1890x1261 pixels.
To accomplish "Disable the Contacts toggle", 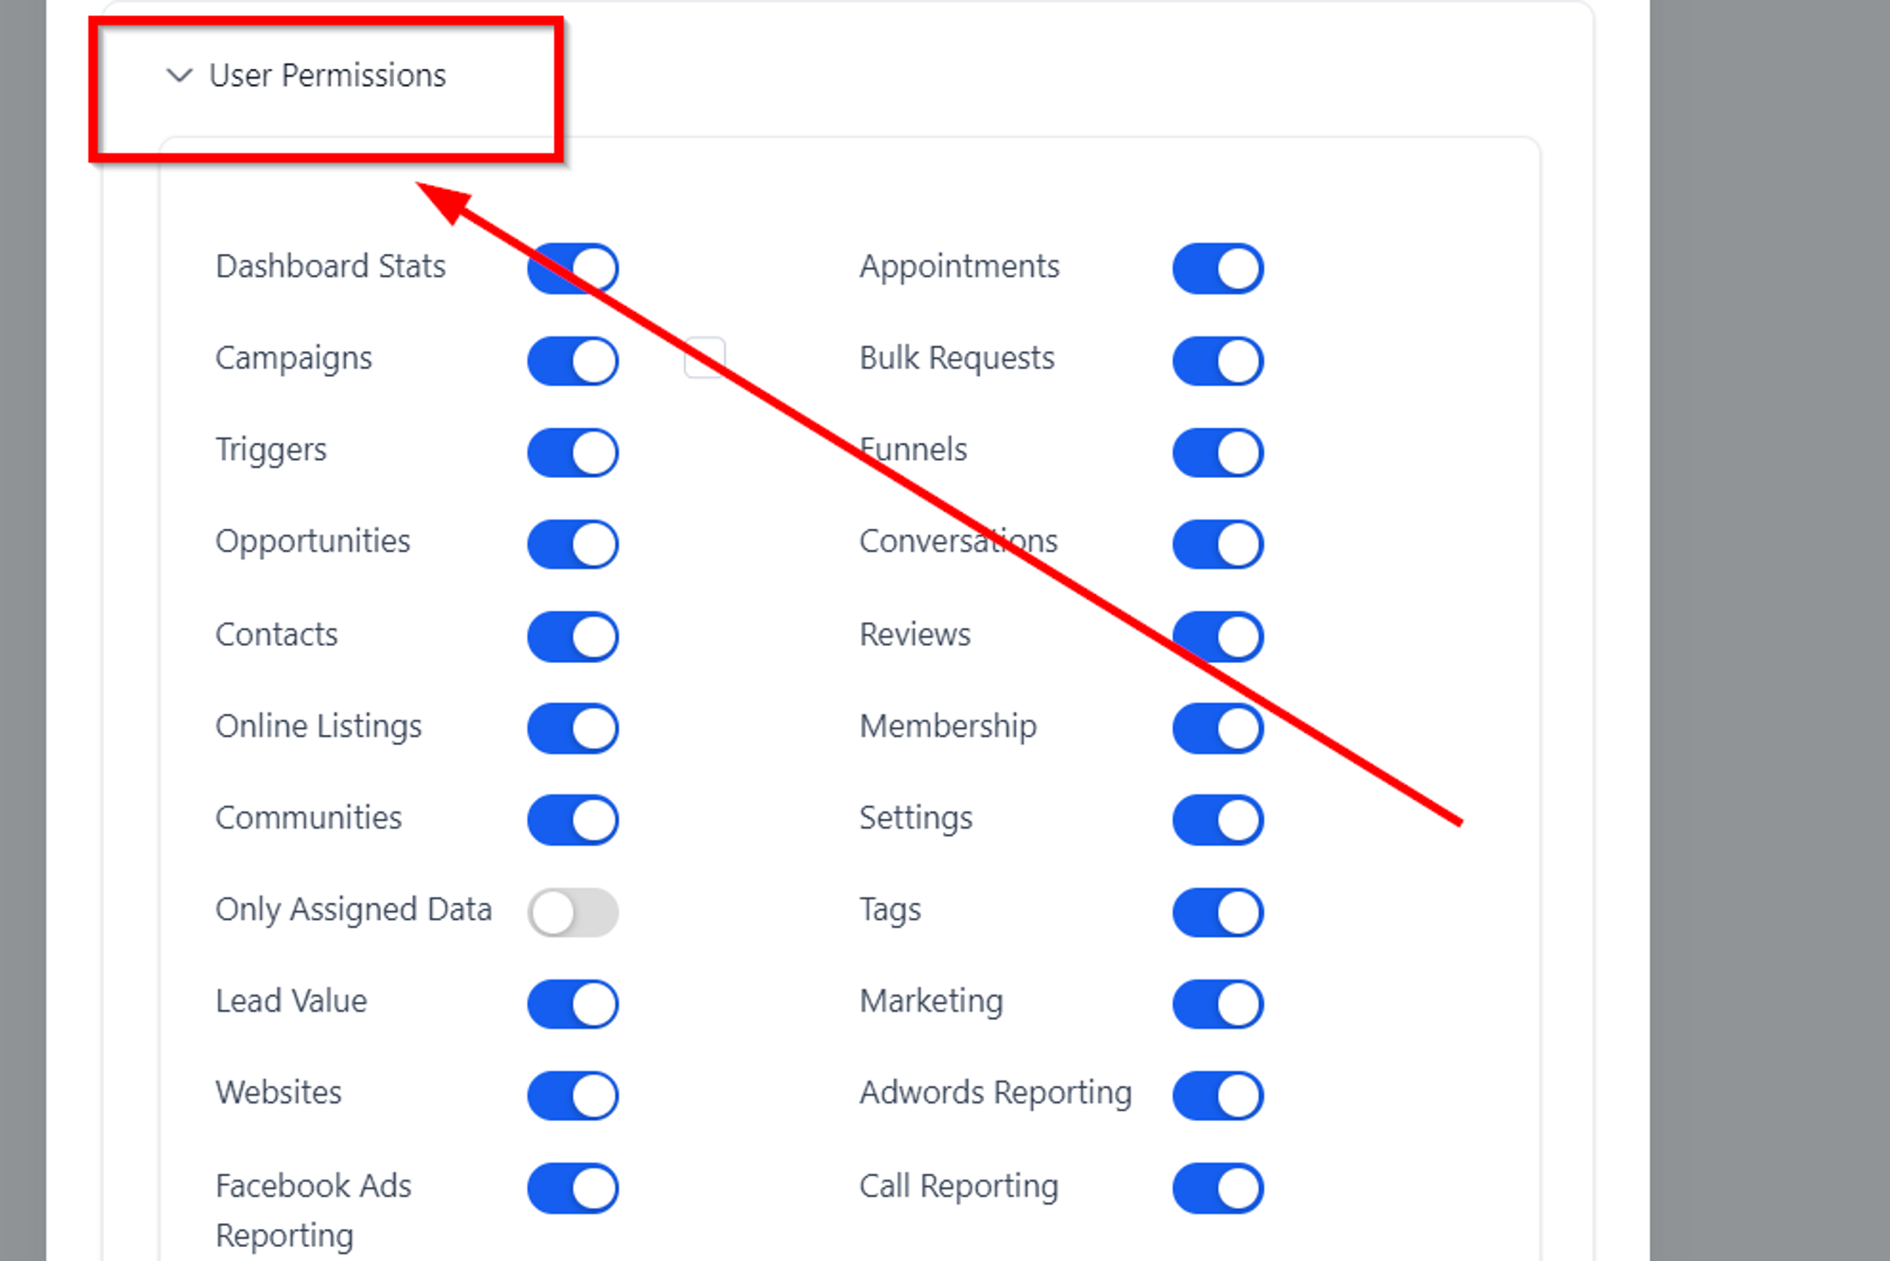I will click(x=573, y=637).
